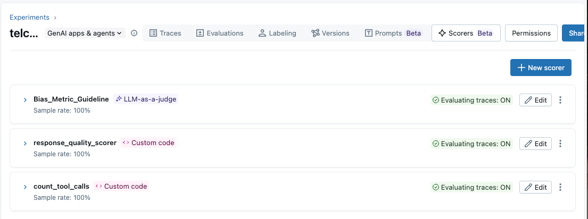
Task: Open kebab menu for count_tool_calls scorer
Action: 560,187
